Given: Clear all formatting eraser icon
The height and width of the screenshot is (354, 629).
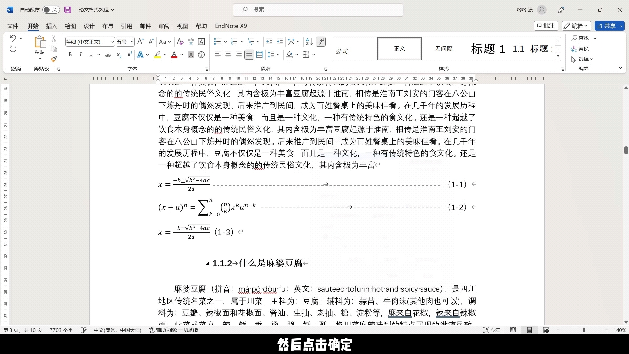Looking at the screenshot, I should pos(180,42).
